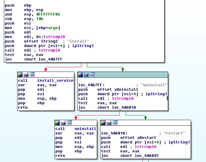Click the pencil edit icon on install_service node
Image resolution: width=206 pixels, height=162 pixels.
pyautogui.click(x=26, y=75)
